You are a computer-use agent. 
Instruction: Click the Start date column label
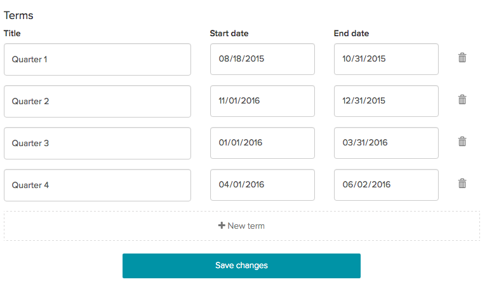[229, 33]
